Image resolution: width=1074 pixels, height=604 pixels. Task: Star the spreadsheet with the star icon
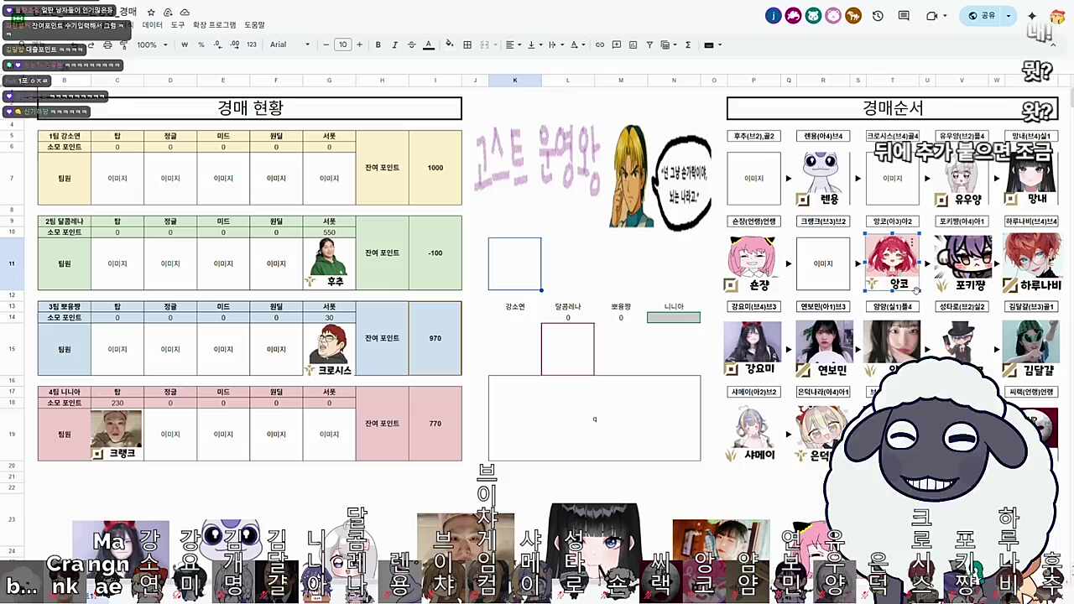[151, 13]
